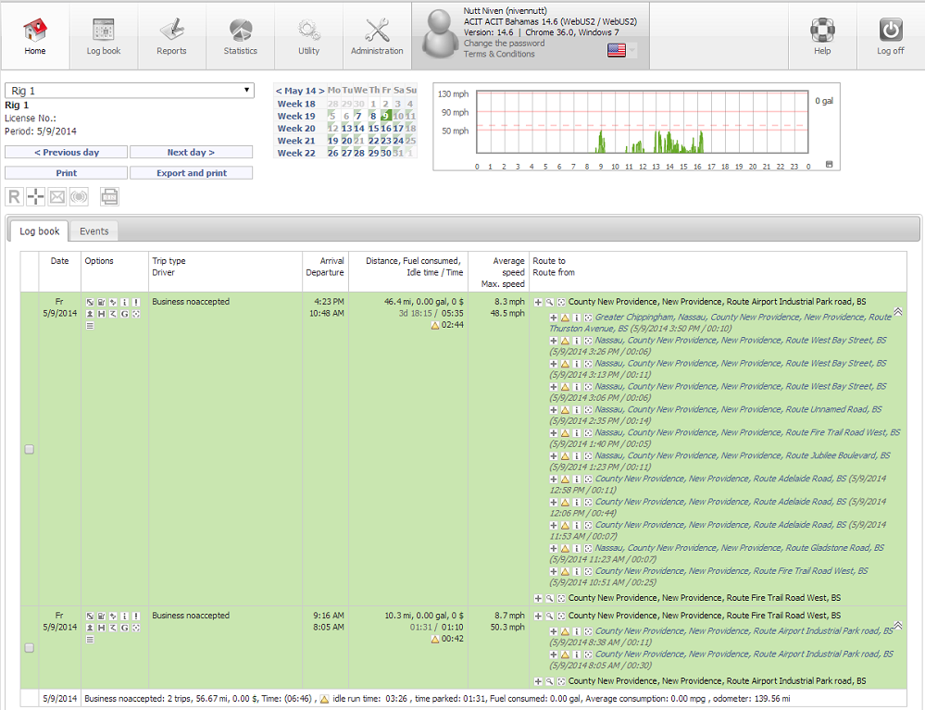The image size is (925, 710).
Task: Open Change the password link
Action: [504, 44]
